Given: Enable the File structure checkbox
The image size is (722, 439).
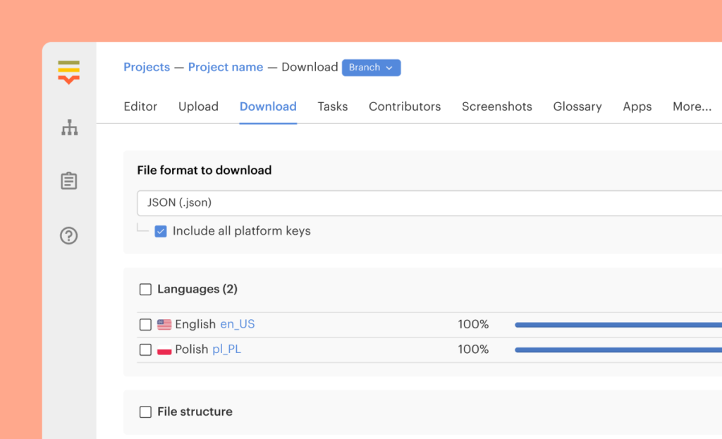Looking at the screenshot, I should click(x=145, y=412).
